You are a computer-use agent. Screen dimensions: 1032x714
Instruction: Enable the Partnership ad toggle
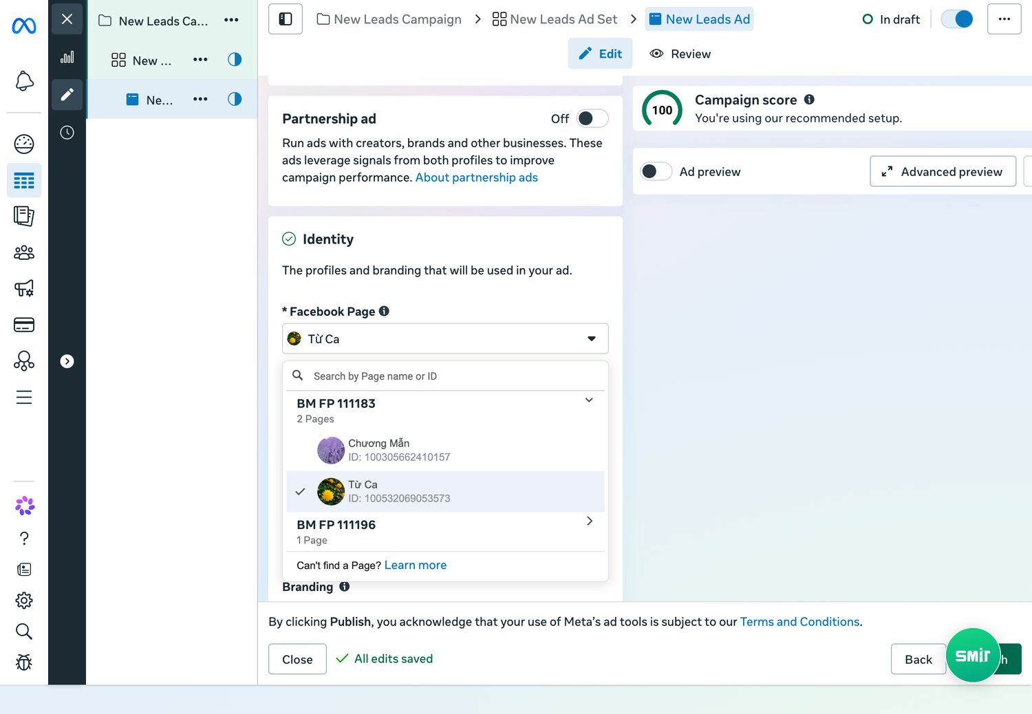coord(592,118)
